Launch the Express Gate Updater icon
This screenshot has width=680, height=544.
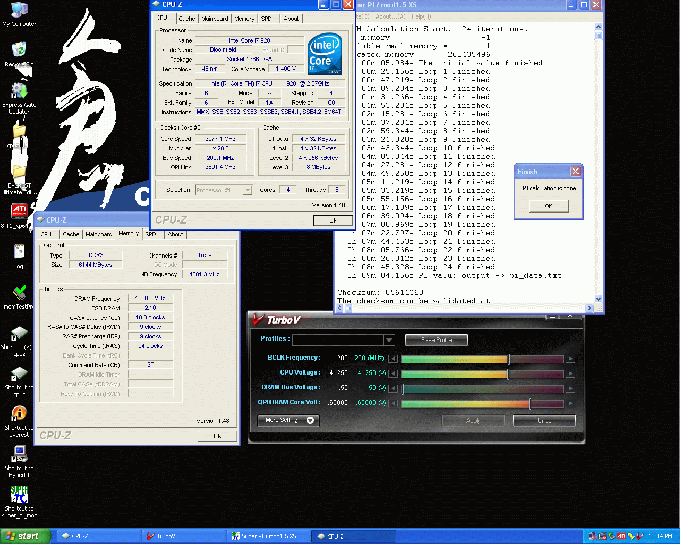tap(19, 98)
